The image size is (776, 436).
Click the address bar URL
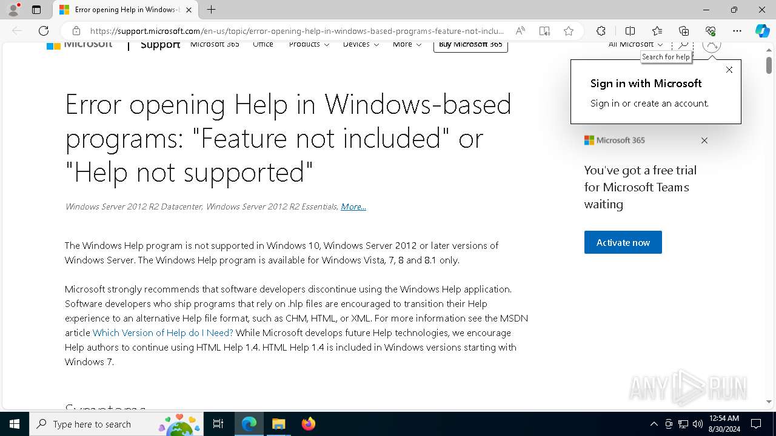pyautogui.click(x=297, y=31)
